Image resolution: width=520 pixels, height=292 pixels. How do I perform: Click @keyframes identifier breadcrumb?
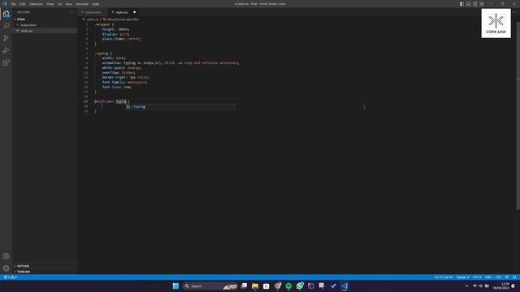tap(123, 19)
